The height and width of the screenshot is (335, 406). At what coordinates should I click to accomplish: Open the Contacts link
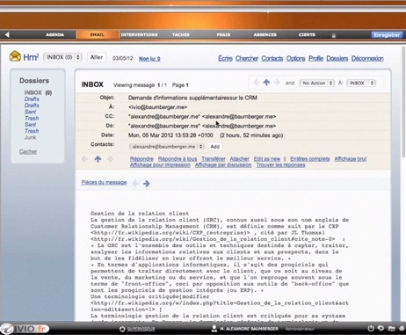point(272,58)
